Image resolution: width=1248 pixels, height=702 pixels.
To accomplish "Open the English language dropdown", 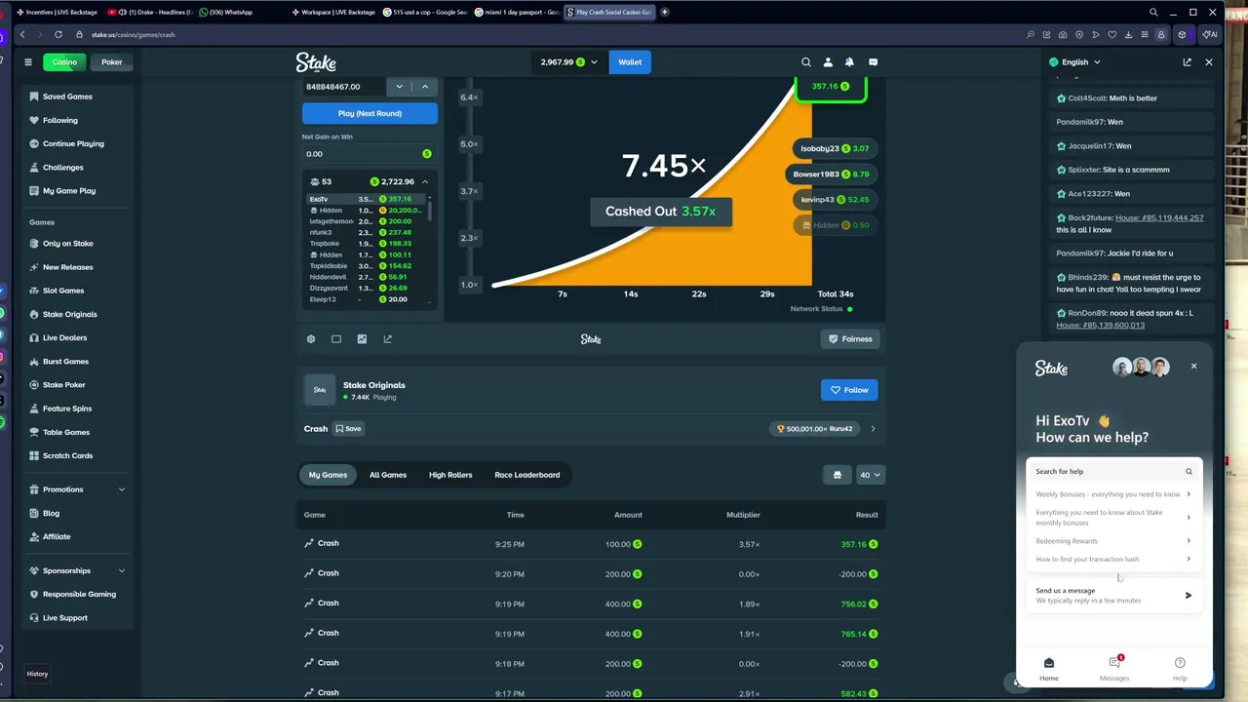I will 1074,62.
